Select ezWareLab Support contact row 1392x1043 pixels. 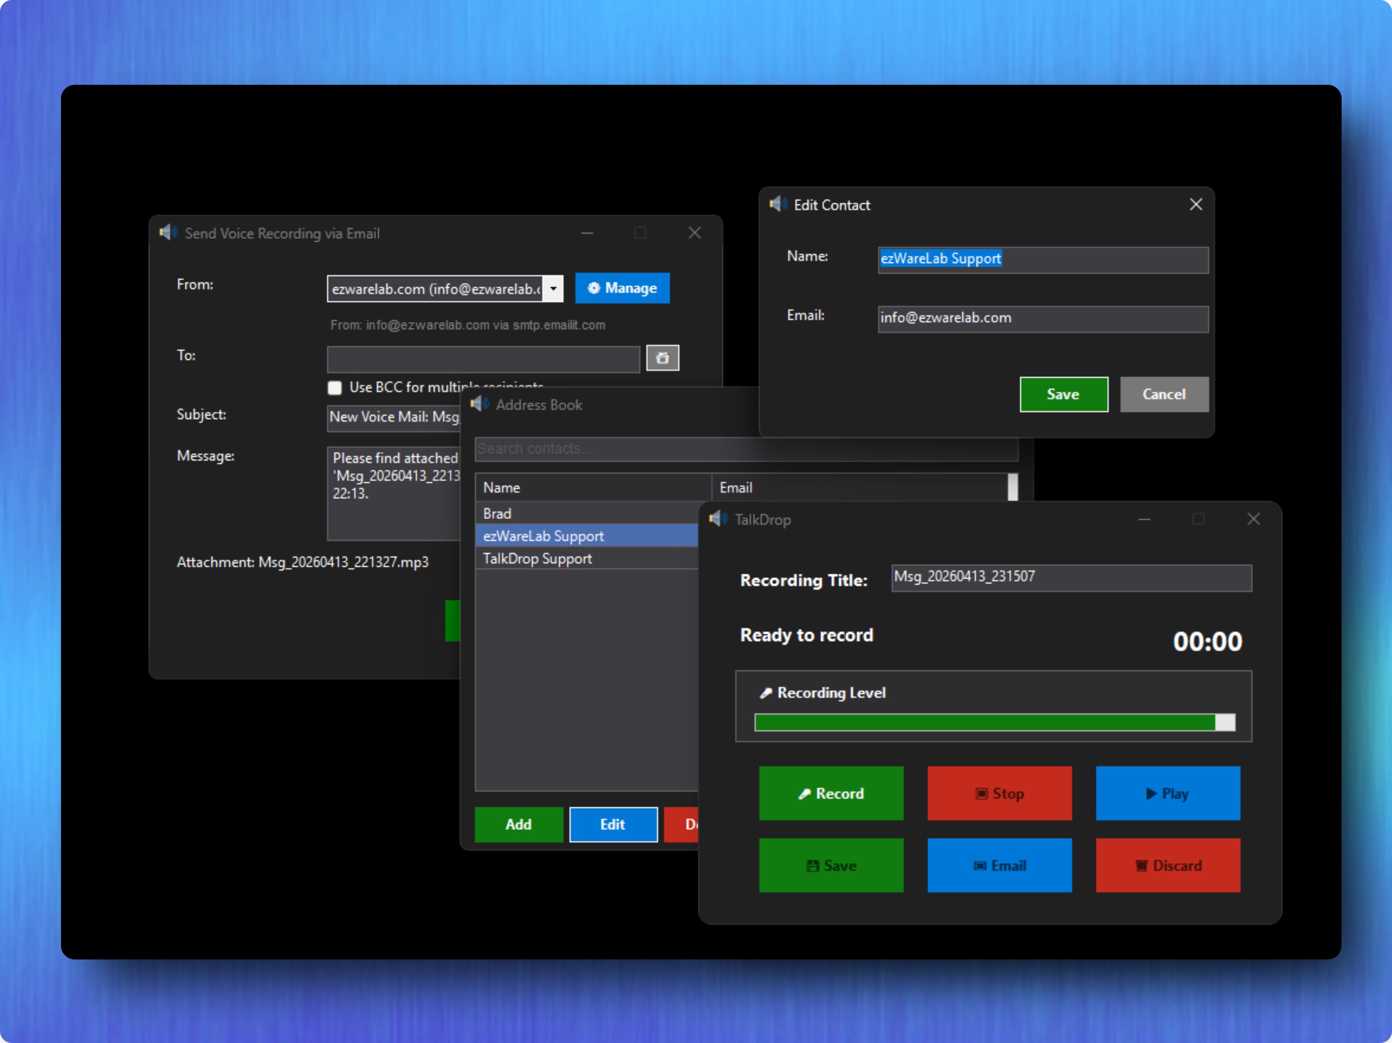[x=585, y=536]
